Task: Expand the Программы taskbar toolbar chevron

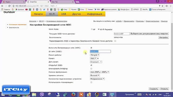Action: pyautogui.click(x=135, y=93)
